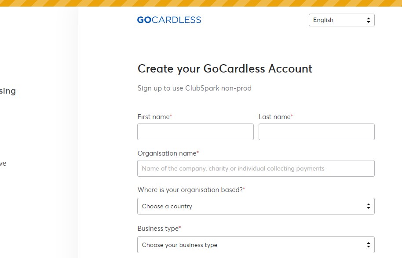Click the cut-off "ve" text in left panel
402x258 pixels.
click(3, 164)
